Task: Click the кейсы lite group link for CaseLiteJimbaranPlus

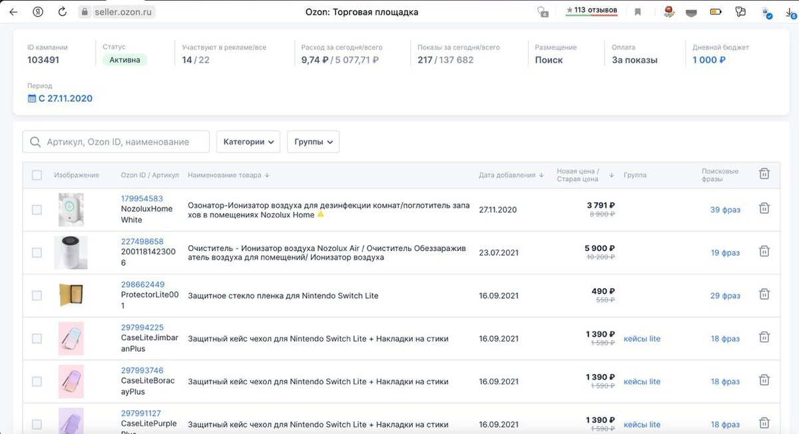Action: 642,339
